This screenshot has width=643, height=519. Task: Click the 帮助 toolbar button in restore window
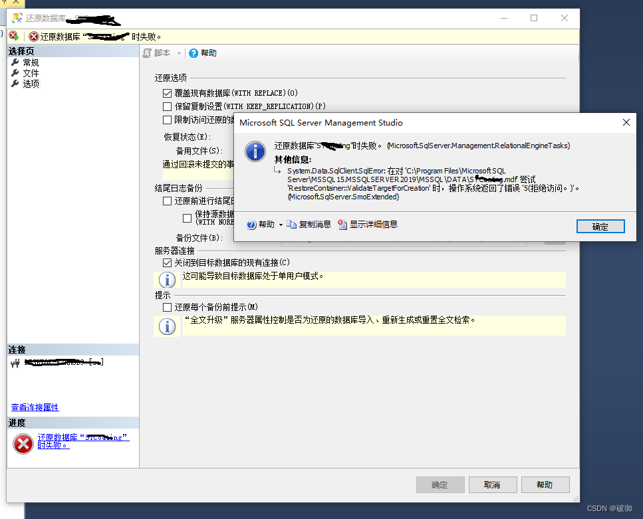pos(203,53)
